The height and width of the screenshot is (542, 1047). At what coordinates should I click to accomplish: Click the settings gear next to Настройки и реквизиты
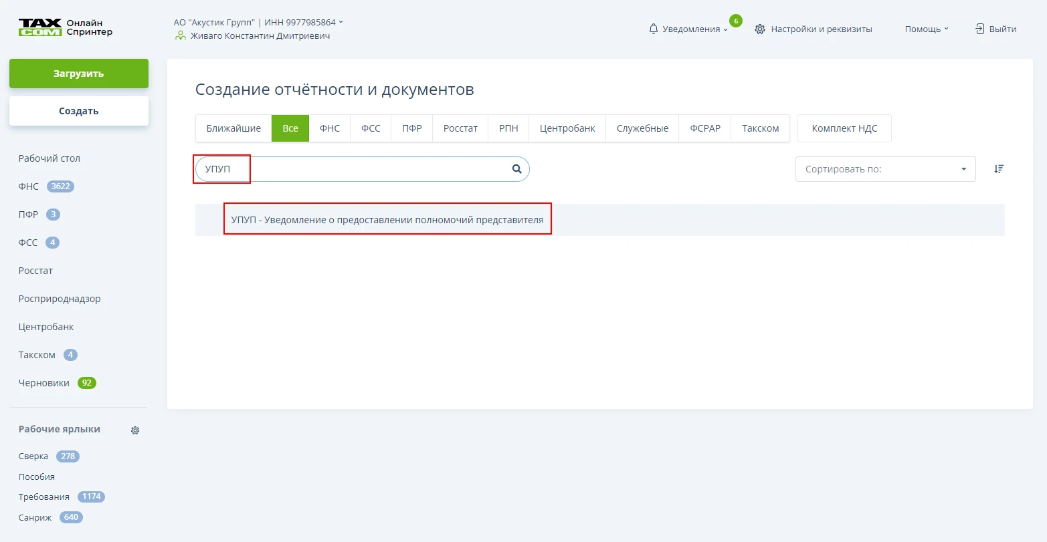[x=759, y=29]
